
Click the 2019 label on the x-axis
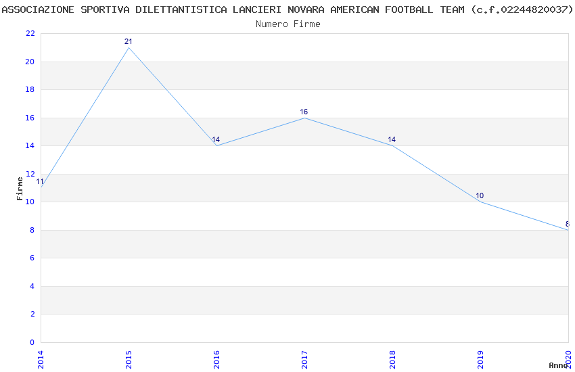click(x=480, y=358)
